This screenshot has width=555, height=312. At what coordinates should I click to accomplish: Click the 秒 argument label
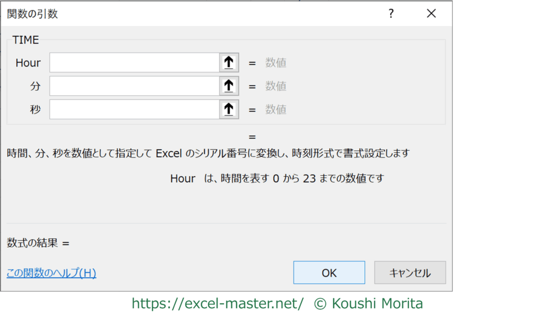point(35,110)
